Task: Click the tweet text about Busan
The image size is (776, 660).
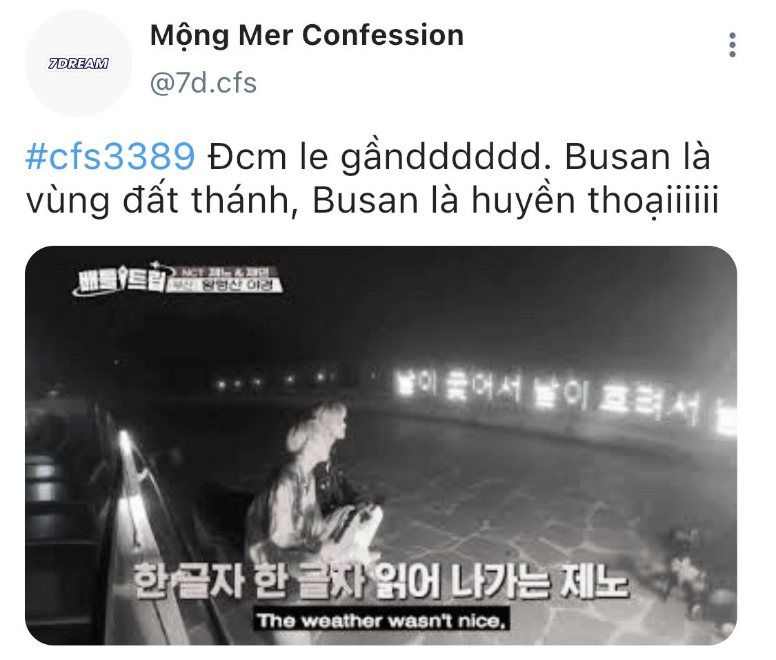Action: click(x=371, y=179)
